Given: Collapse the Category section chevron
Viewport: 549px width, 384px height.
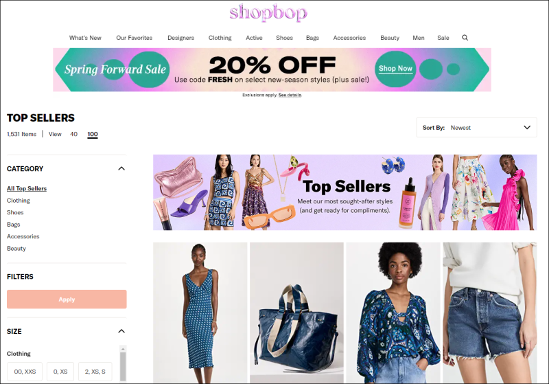Looking at the screenshot, I should pyautogui.click(x=121, y=168).
